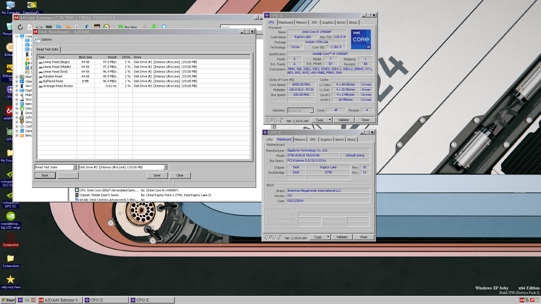
Task: Open the OSD panel toolbar icon
Action: 97,27
